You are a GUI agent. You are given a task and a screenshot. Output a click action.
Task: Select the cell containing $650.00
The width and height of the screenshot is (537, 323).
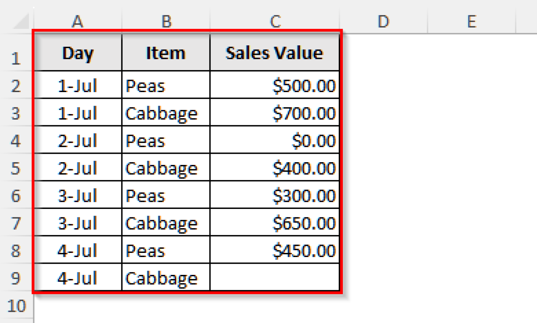coord(275,223)
